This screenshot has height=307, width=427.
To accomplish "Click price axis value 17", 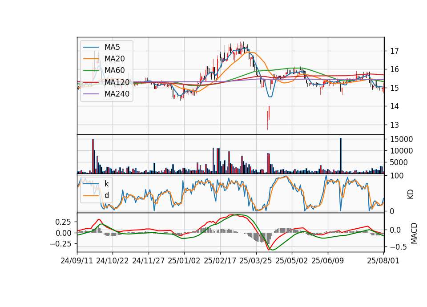I will (x=395, y=51).
